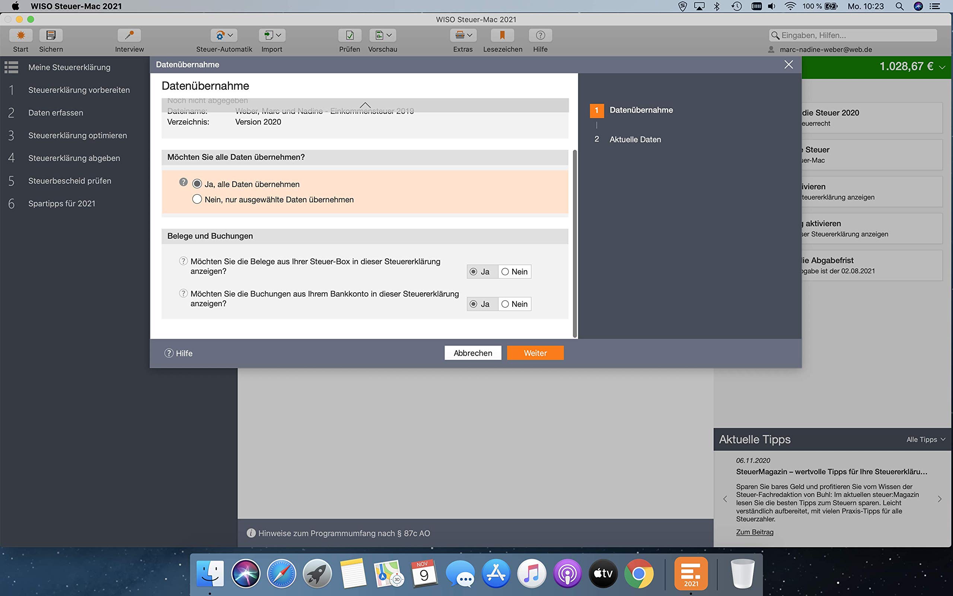Screen dimensions: 953x596
Task: Expand the Extras dropdown arrow
Action: tap(470, 35)
